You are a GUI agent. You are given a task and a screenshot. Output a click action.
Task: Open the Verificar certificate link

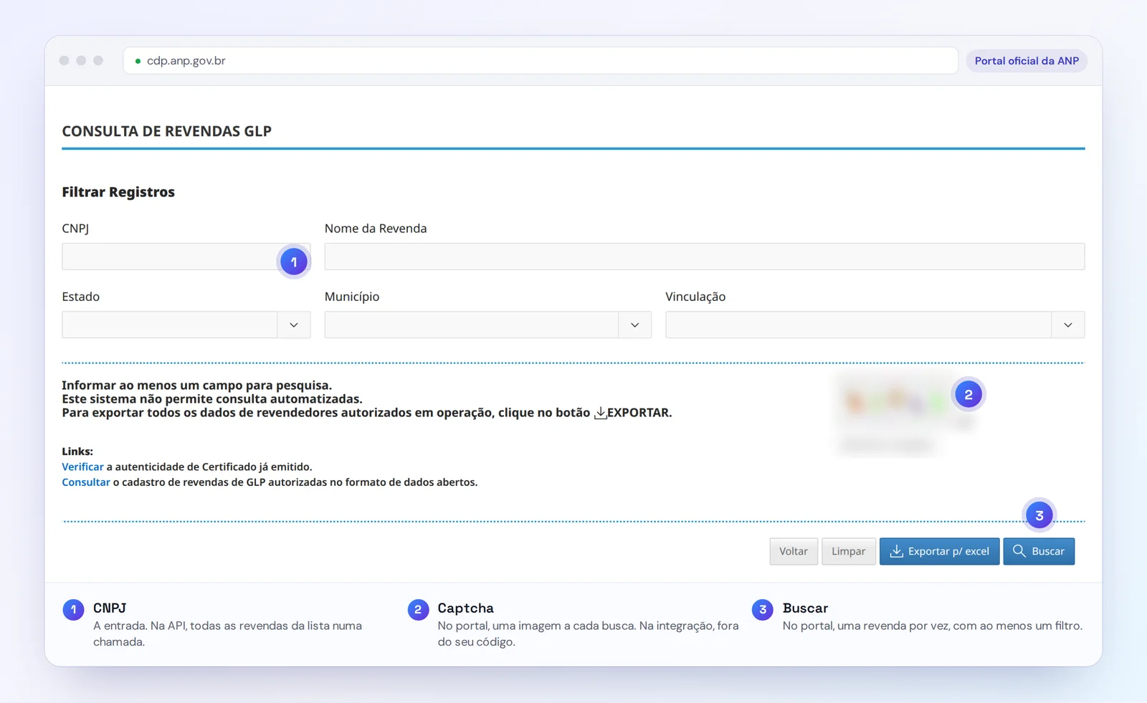pyautogui.click(x=82, y=467)
